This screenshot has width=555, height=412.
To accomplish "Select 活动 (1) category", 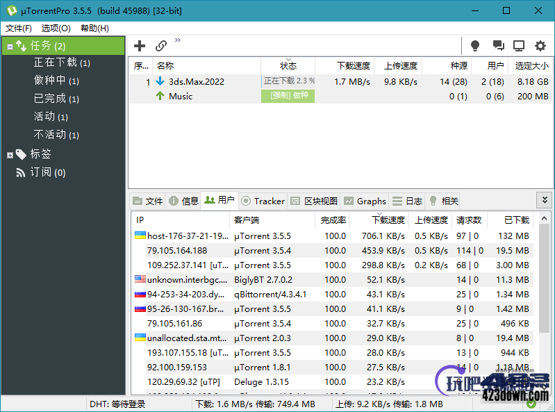I will point(51,117).
